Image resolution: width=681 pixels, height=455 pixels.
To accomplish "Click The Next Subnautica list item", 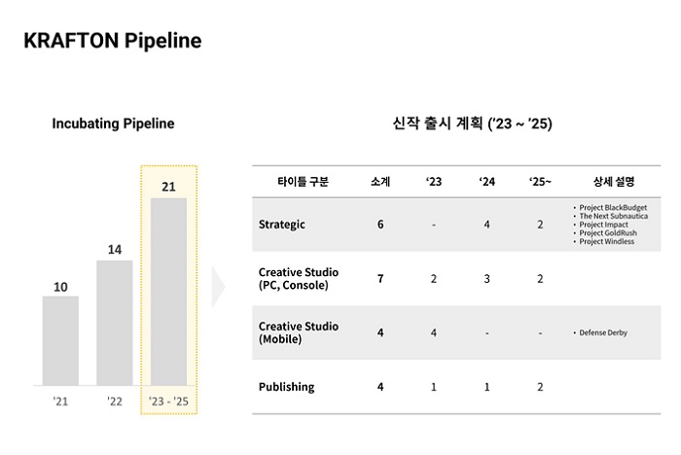I will (613, 216).
